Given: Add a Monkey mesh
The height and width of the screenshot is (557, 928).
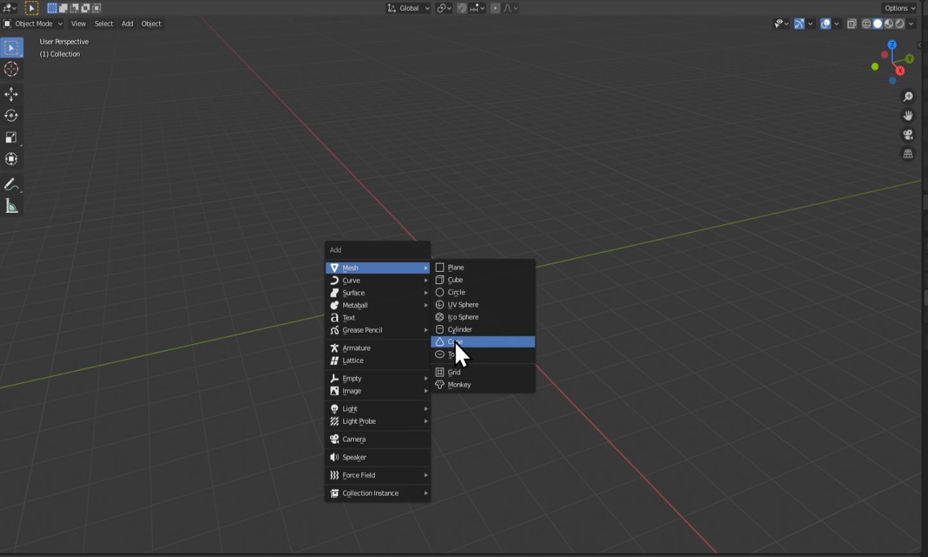Looking at the screenshot, I should tap(483, 385).
